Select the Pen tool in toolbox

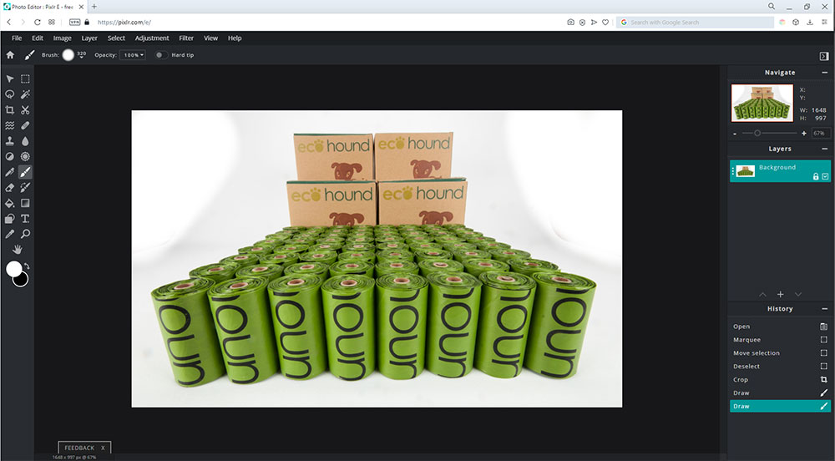click(9, 172)
